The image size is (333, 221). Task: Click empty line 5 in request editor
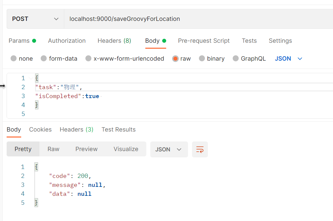pyautogui.click(x=184, y=114)
